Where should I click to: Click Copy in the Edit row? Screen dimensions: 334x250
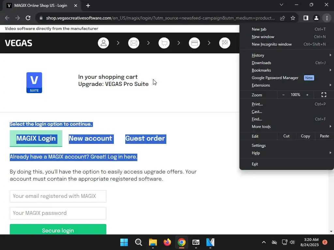pos(305,136)
